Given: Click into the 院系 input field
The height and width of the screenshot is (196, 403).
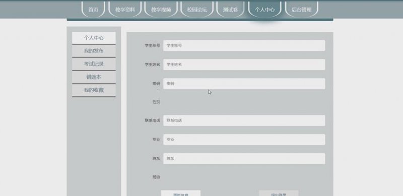Looking at the screenshot, I should coord(244,158).
